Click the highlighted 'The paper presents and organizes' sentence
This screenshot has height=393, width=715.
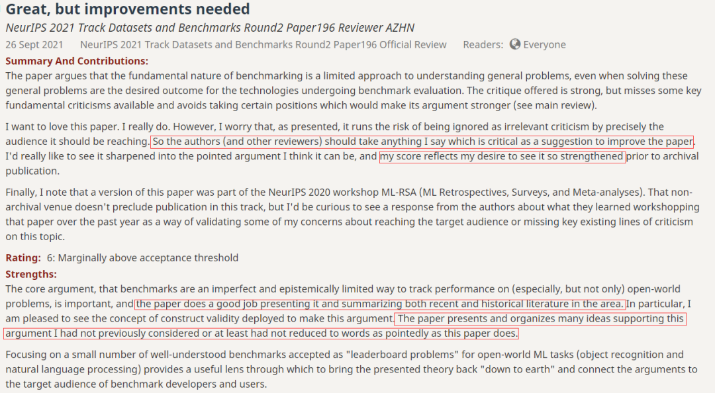tap(345, 326)
